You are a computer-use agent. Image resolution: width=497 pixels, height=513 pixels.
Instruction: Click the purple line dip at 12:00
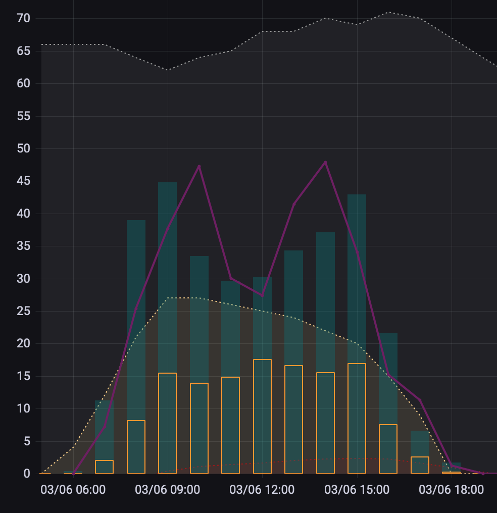[262, 295]
